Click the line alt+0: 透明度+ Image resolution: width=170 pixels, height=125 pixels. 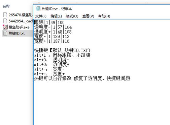pyautogui.click(x=52, y=65)
